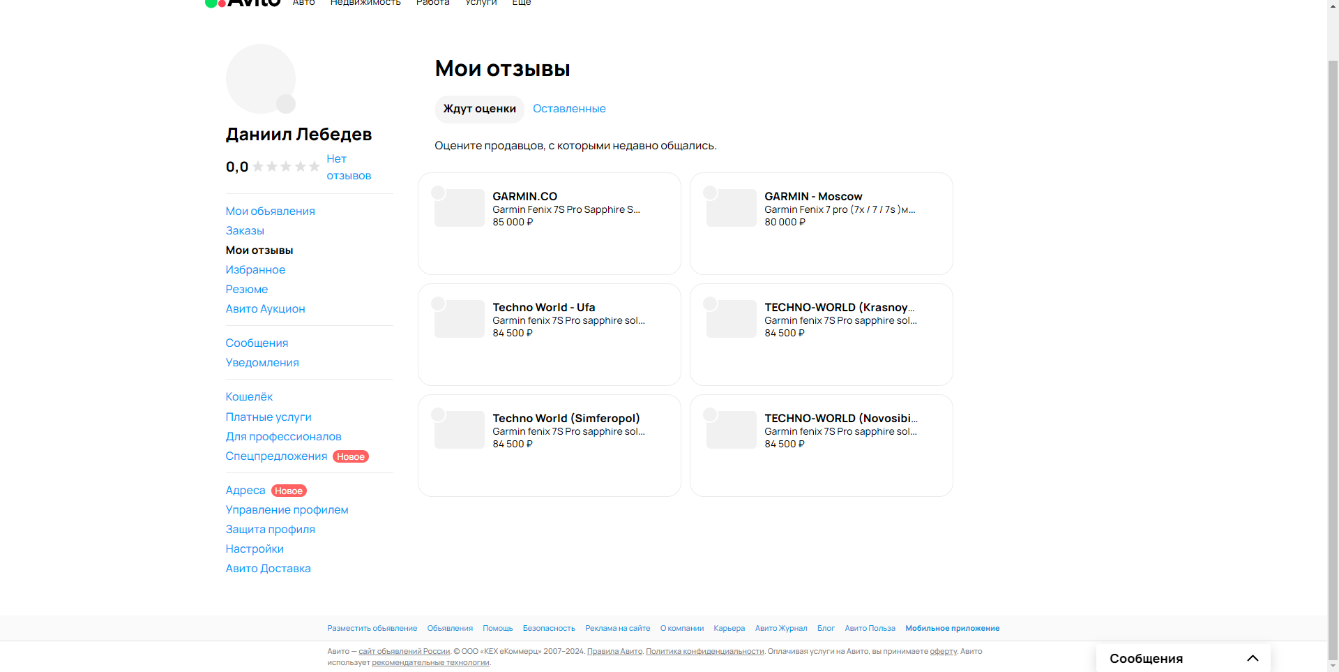Click footer link Мобильное приложение
This screenshot has height=672, width=1339.
[953, 629]
